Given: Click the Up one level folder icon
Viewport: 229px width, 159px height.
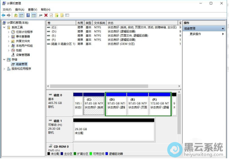Looking at the screenshot, I should (x=16, y=15).
